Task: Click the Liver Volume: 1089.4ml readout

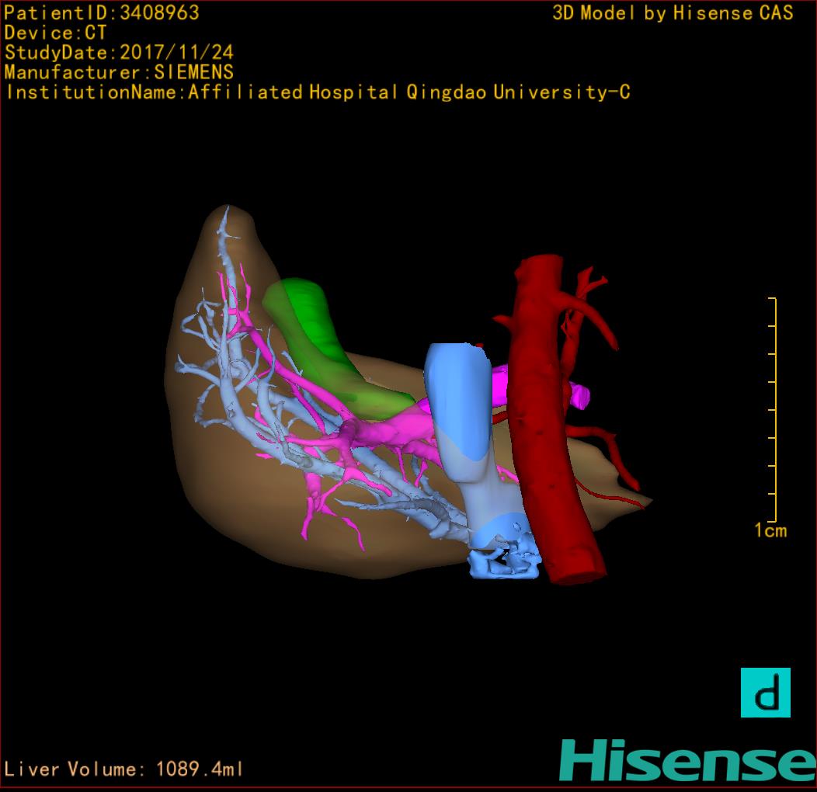Action: coord(124,769)
